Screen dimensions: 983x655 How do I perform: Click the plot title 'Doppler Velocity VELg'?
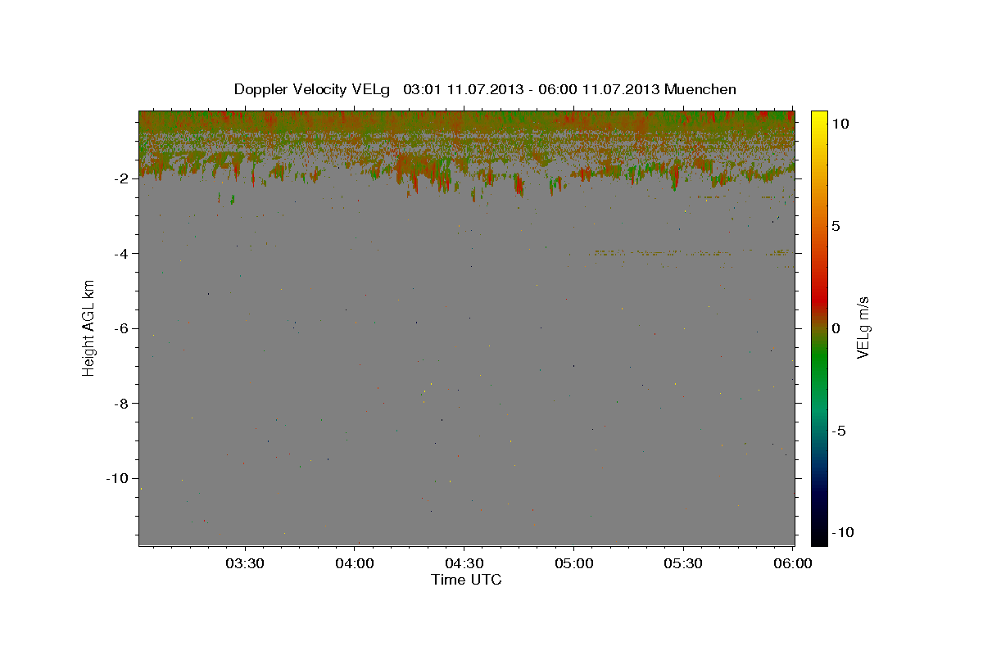click(x=311, y=89)
